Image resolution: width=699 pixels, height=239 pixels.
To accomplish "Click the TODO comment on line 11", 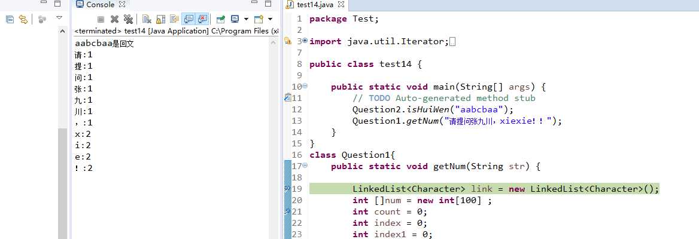I will pyautogui.click(x=443, y=98).
